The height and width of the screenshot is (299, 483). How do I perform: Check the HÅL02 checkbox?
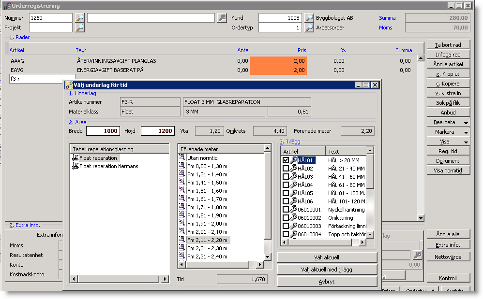coord(286,169)
